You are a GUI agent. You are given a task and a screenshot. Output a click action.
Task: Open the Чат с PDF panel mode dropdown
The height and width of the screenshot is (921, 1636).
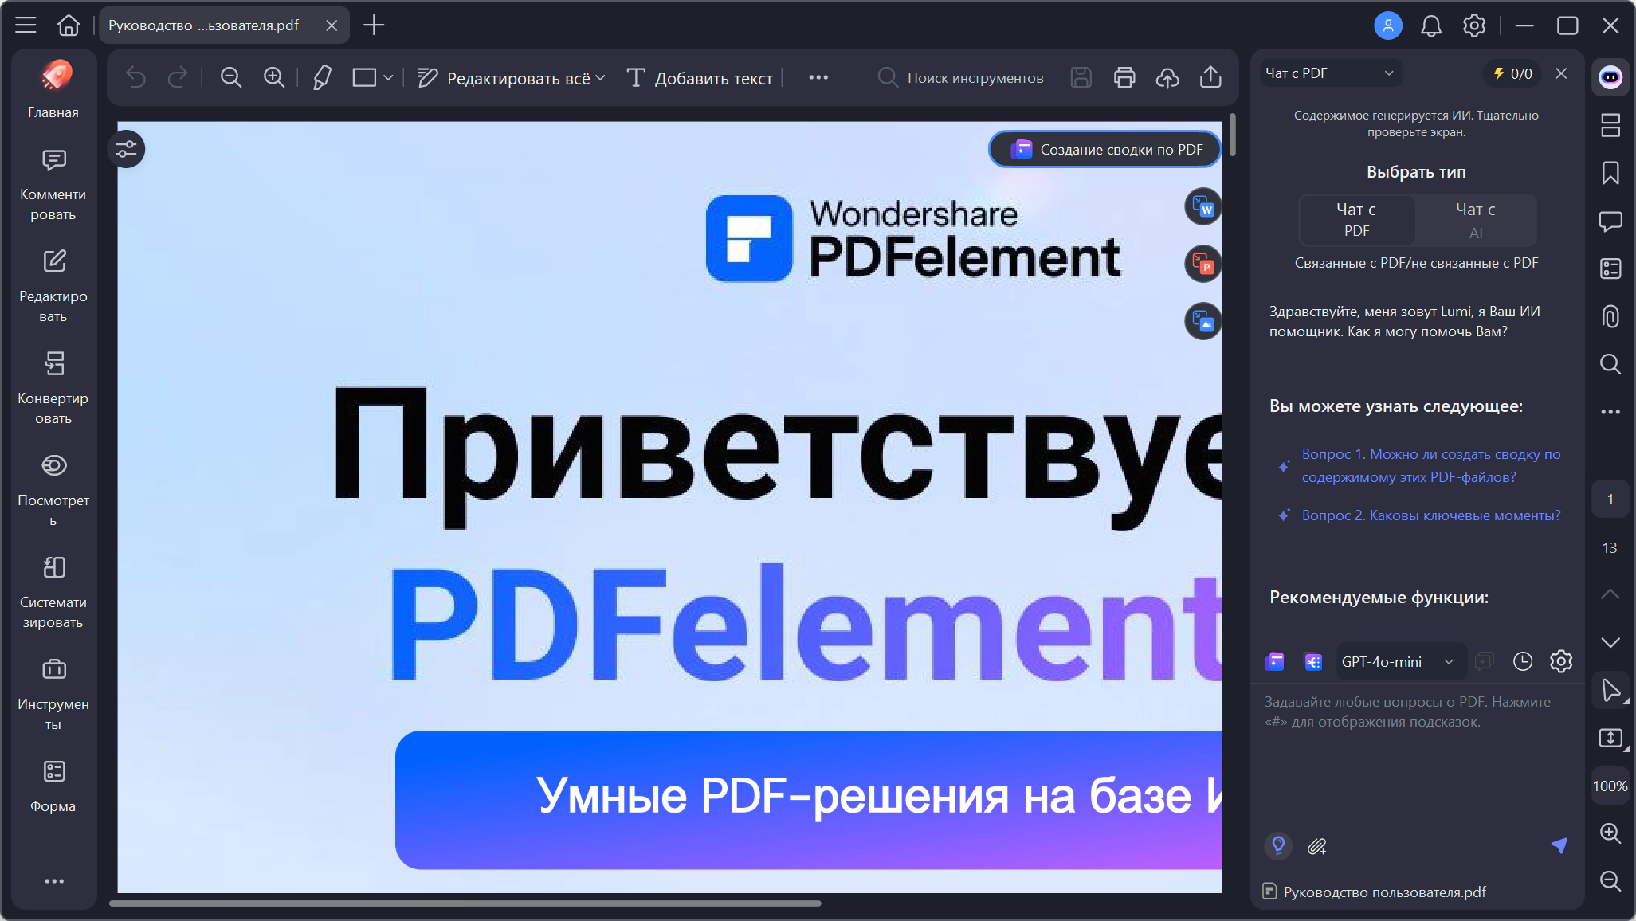tap(1329, 73)
